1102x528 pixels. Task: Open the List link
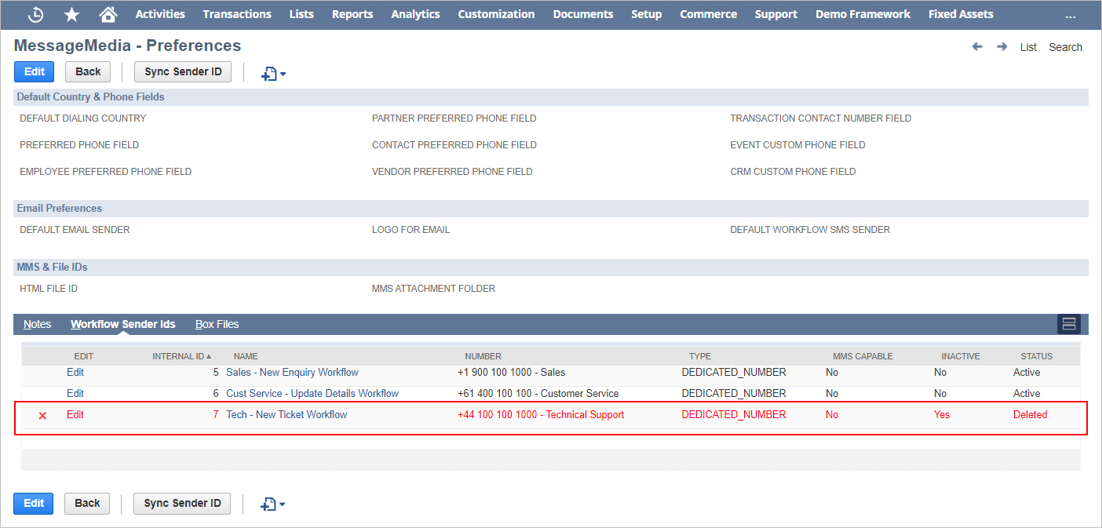tap(1028, 47)
